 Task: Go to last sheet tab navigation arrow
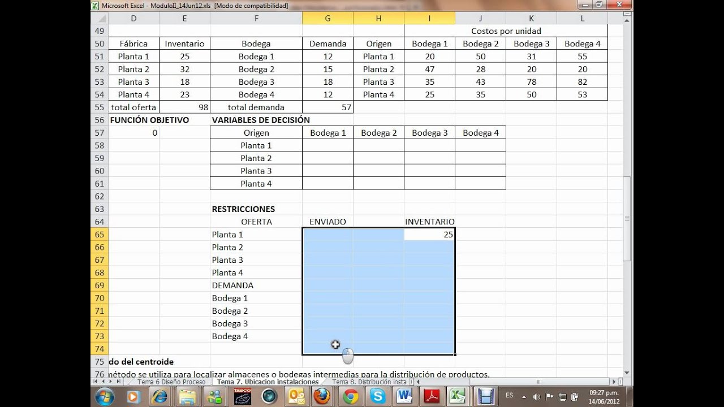tap(119, 382)
